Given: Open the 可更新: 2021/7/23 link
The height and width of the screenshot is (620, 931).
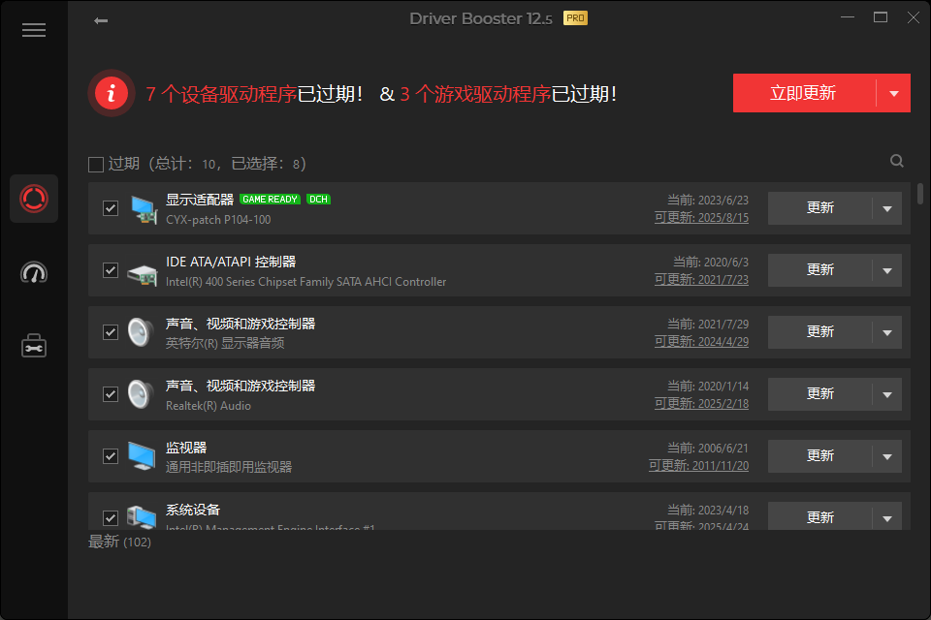Looking at the screenshot, I should coord(701,279).
